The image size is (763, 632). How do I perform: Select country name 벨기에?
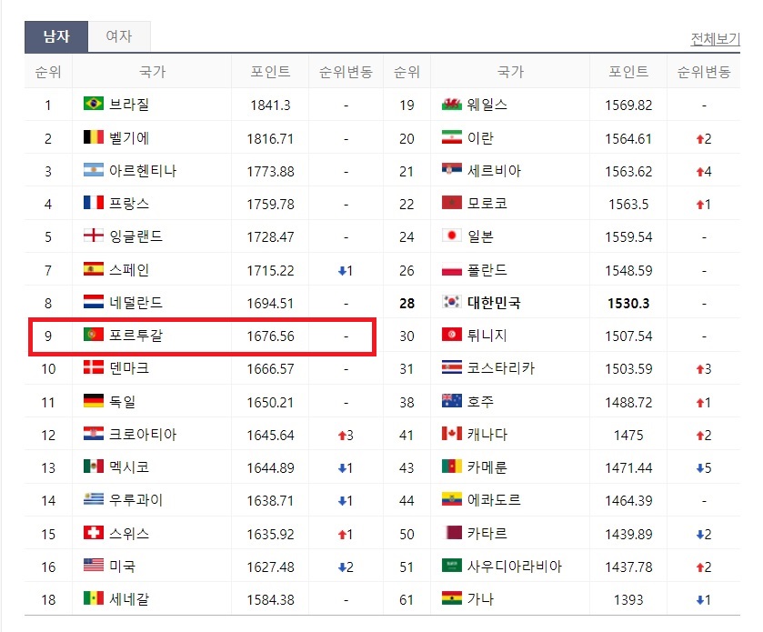click(129, 137)
